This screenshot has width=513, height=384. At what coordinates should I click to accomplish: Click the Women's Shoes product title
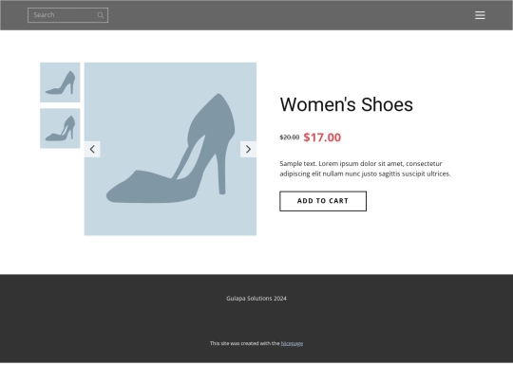tap(346, 104)
